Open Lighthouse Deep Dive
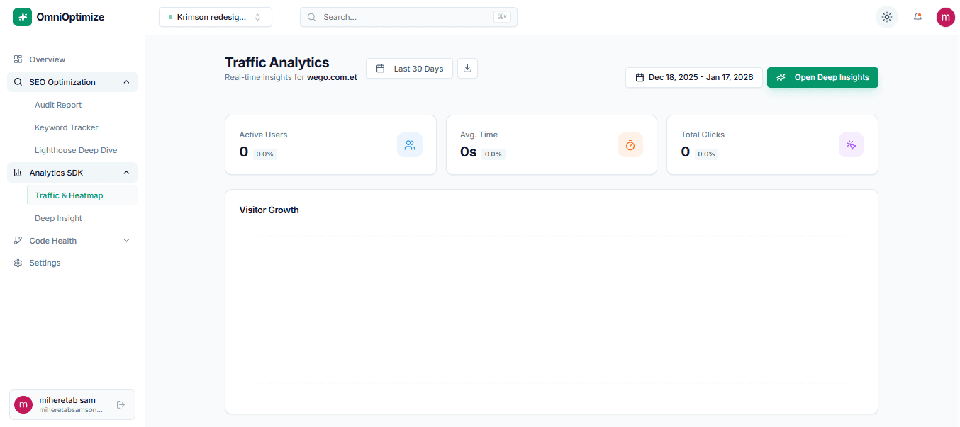The height and width of the screenshot is (427, 960). tap(76, 150)
